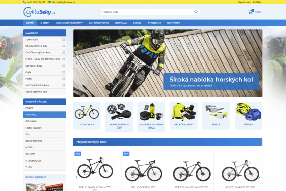
Task: Click the store photo under Rychlý kontakt
Action: (45, 187)
